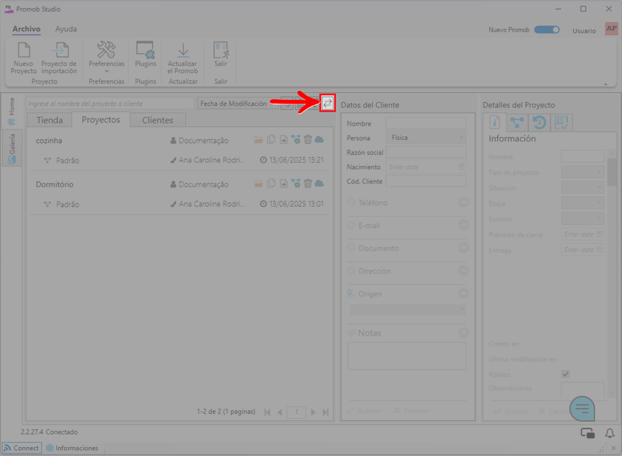This screenshot has height=456, width=622.
Task: Click Guardar in Detalles del Proyecto panel
Action: [x=512, y=411]
